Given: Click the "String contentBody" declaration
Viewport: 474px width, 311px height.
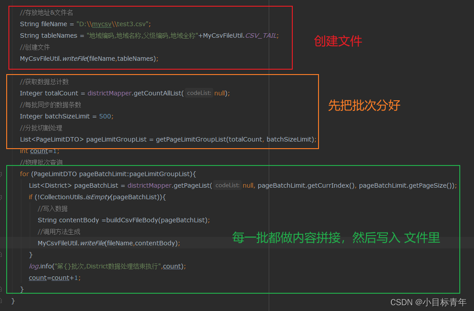Looking at the screenshot, I should click(68, 220).
